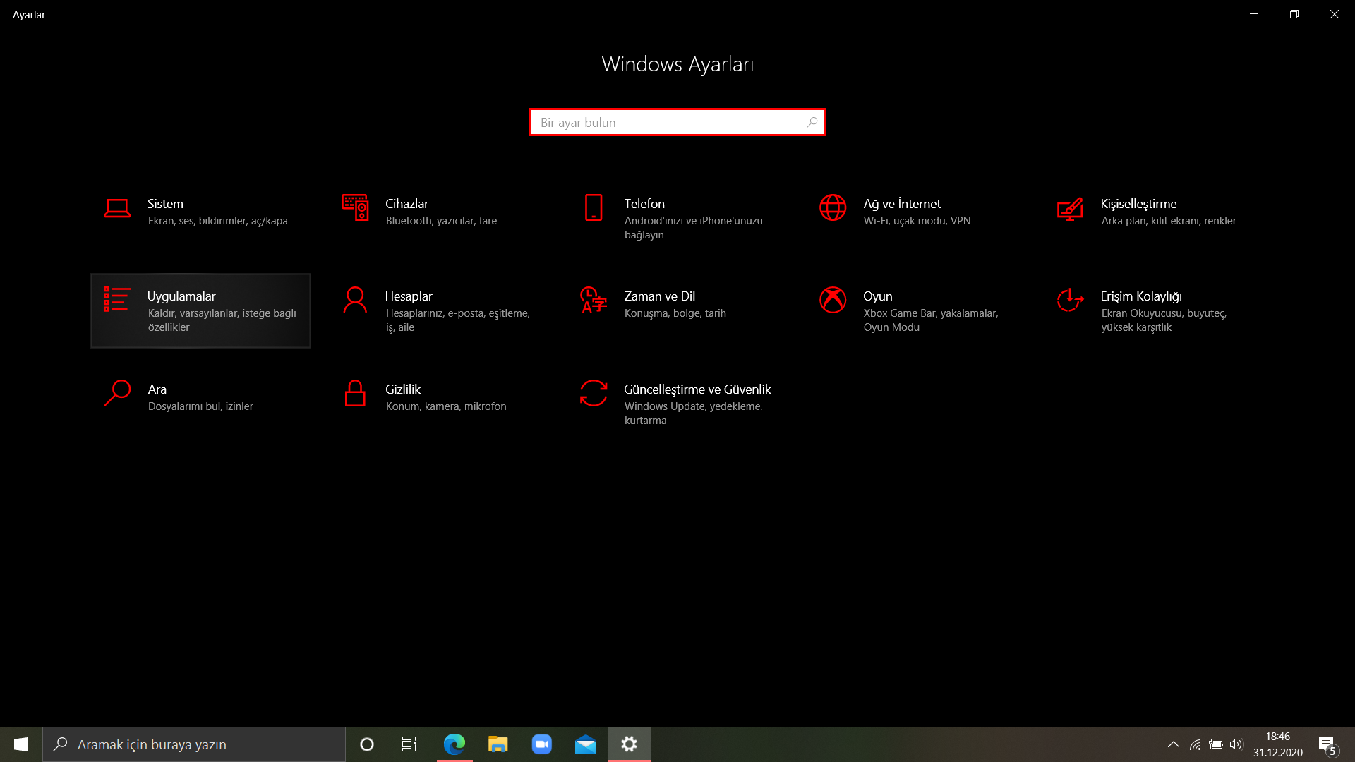Viewport: 1355px width, 762px height.
Task: Click the Hesaplar person icon
Action: 355,301
